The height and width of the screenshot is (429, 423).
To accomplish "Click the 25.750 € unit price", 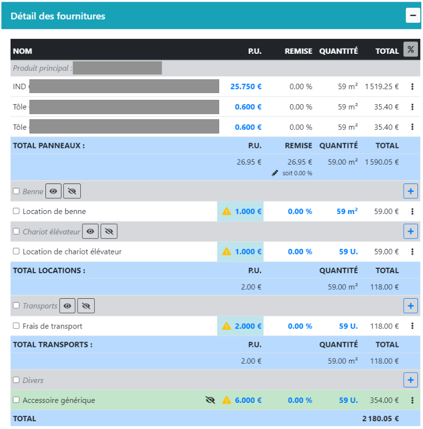I will coord(246,86).
